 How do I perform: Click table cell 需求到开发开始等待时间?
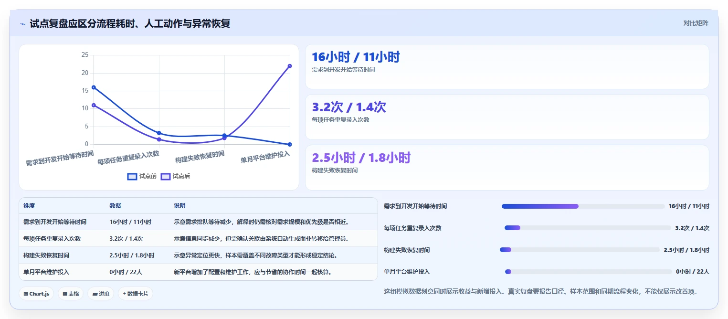(x=55, y=222)
